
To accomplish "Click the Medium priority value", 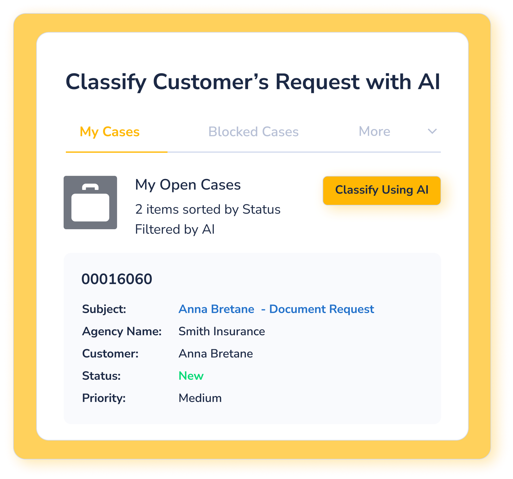I will pyautogui.click(x=200, y=398).
